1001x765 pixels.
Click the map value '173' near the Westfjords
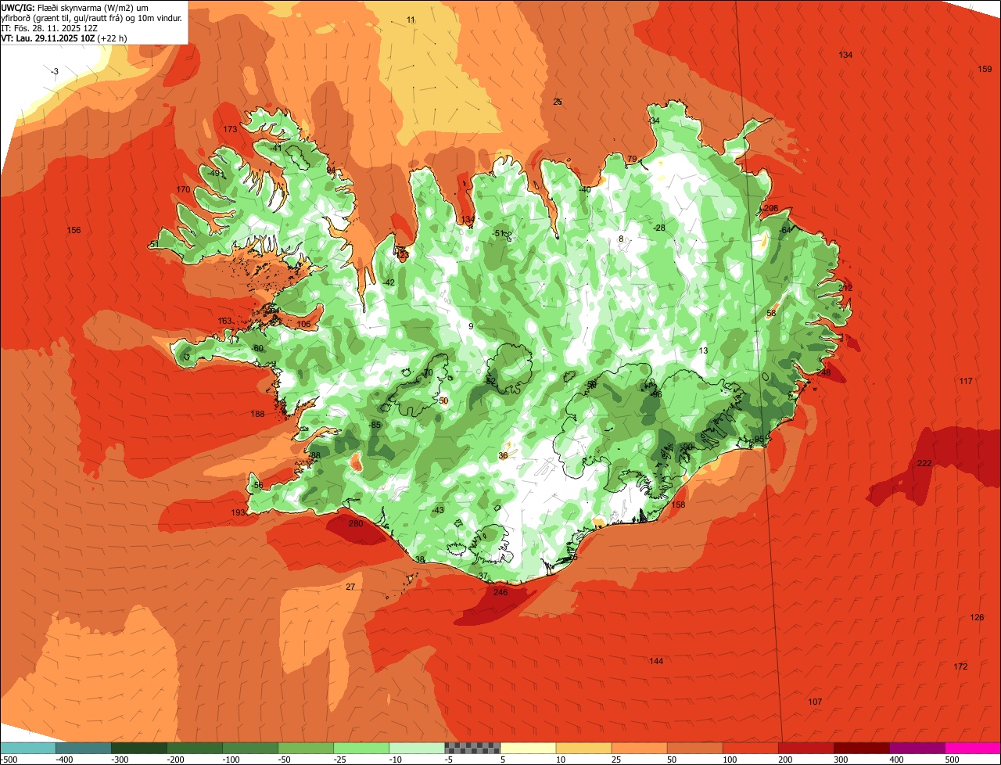point(230,129)
